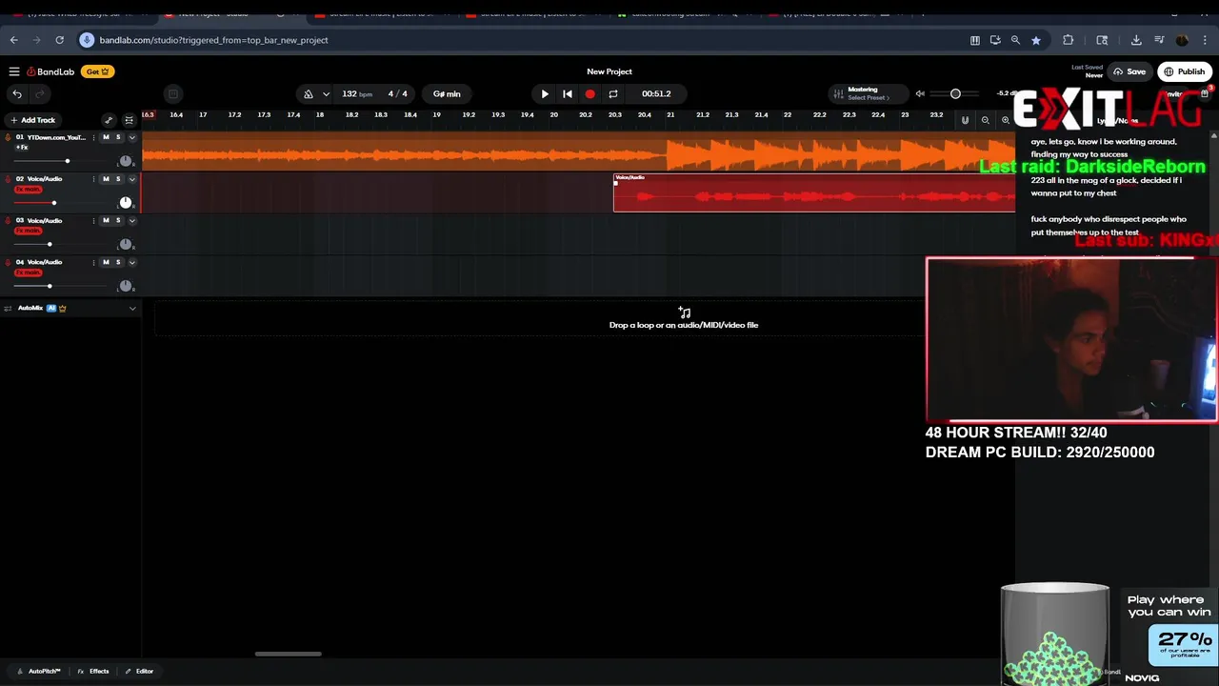Arm track 03 microphone icon
Screen dimensions: 1219x686
pyautogui.click(x=8, y=221)
